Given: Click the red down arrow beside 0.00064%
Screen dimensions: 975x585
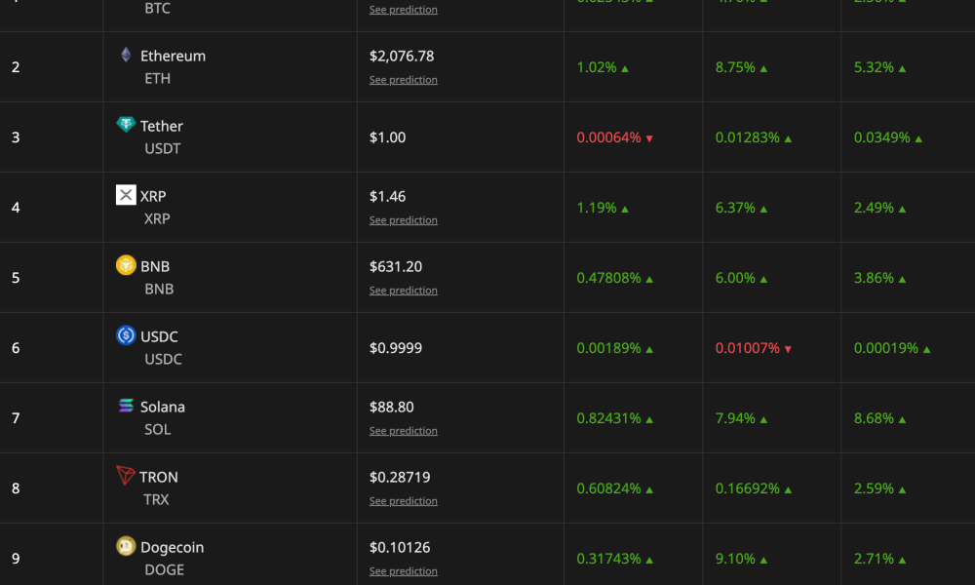Looking at the screenshot, I should click(650, 137).
